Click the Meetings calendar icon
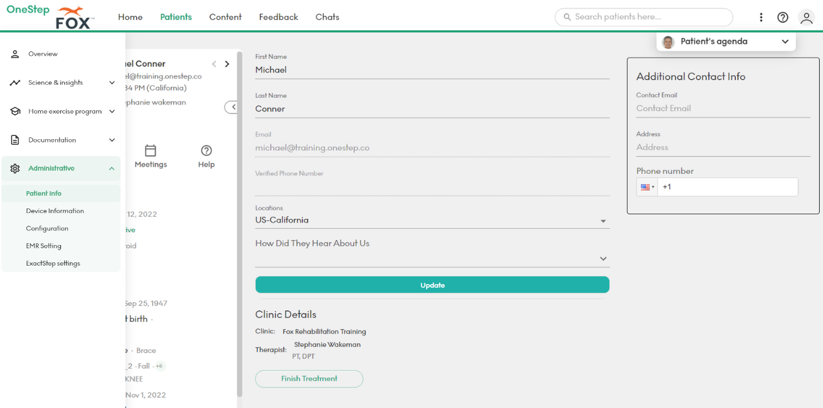 [x=151, y=151]
